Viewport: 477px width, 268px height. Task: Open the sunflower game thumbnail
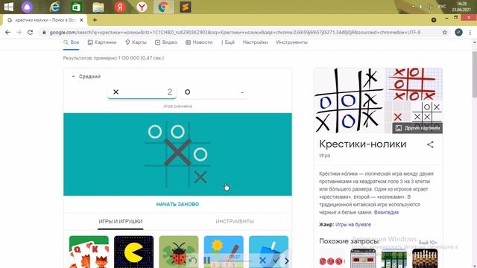click(224, 252)
